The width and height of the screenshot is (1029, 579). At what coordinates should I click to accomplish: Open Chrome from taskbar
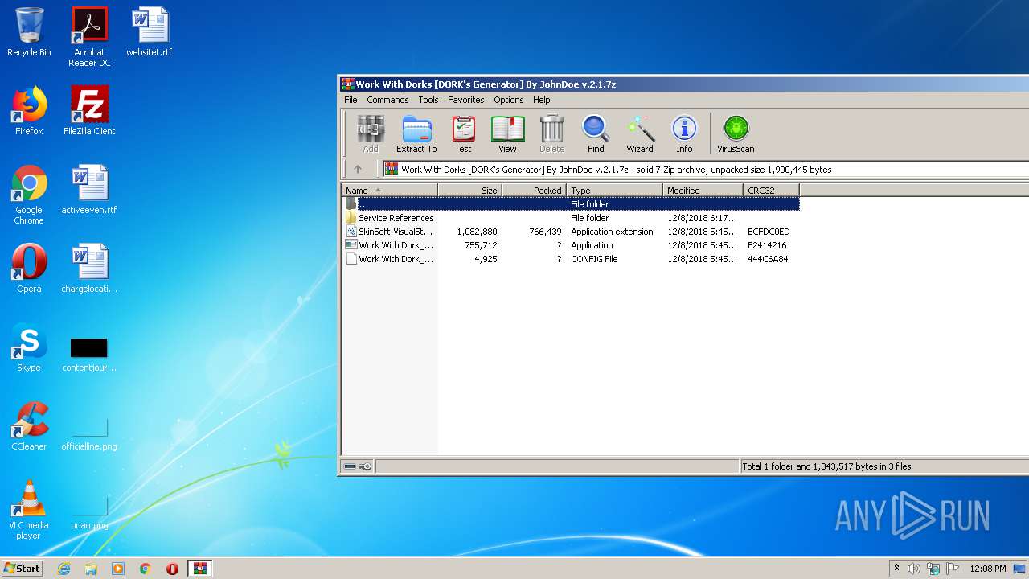tap(145, 569)
